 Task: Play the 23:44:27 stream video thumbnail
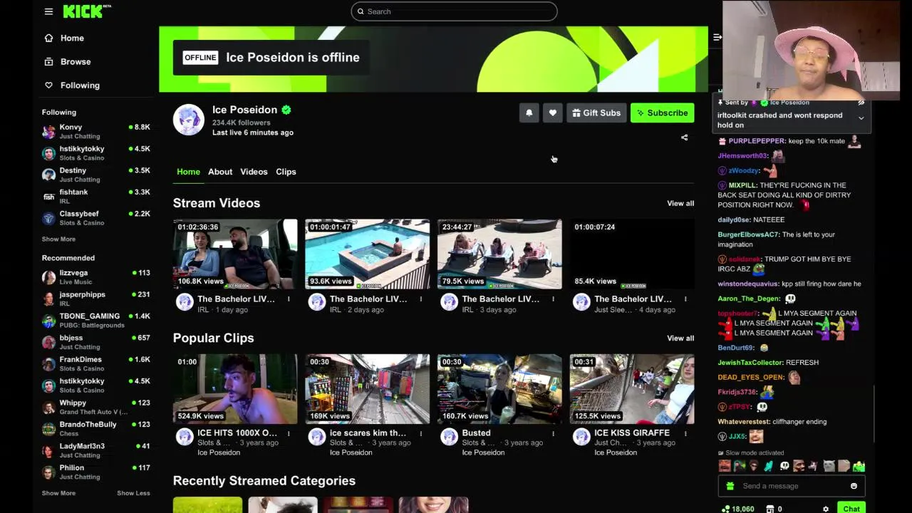499,254
